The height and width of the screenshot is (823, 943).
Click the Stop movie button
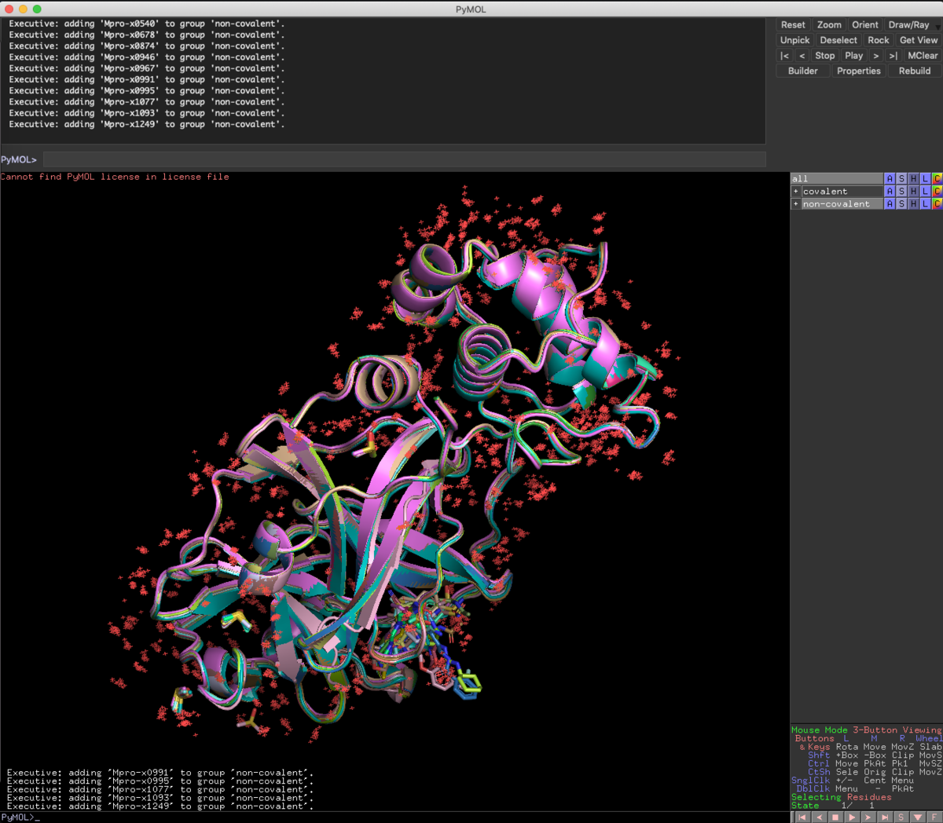[825, 56]
